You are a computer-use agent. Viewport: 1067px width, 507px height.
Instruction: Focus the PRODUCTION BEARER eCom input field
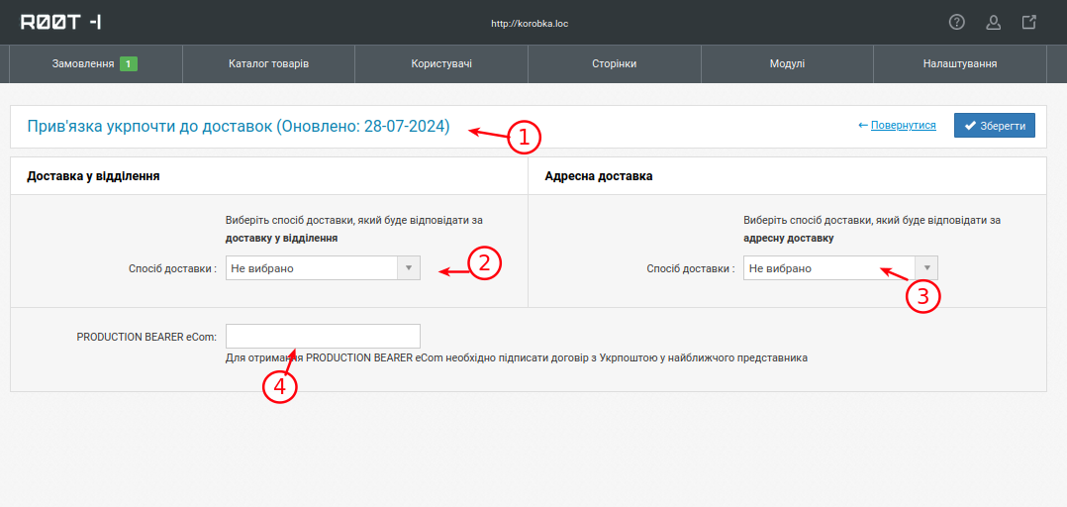click(323, 337)
